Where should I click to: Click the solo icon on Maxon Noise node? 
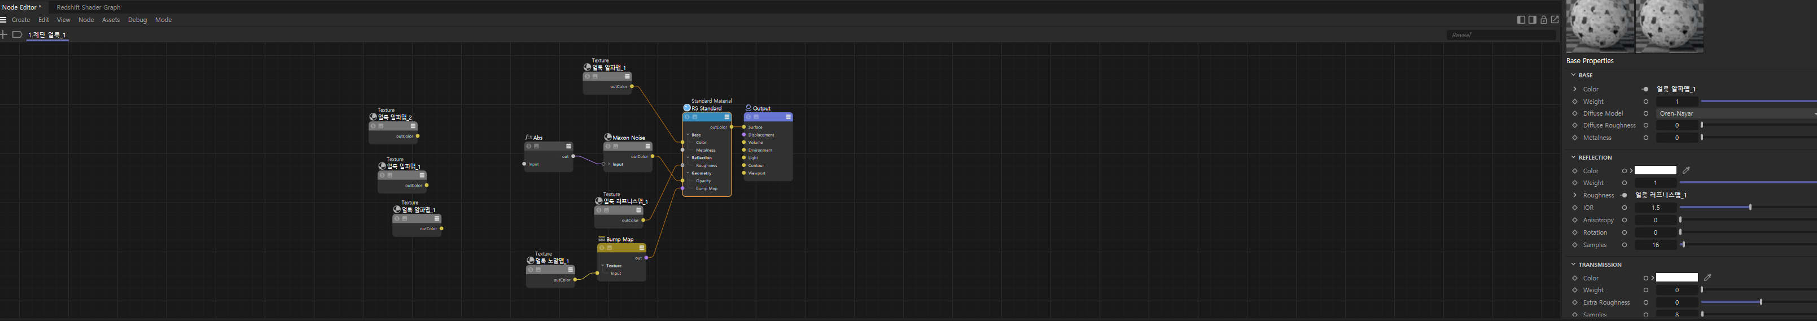608,147
